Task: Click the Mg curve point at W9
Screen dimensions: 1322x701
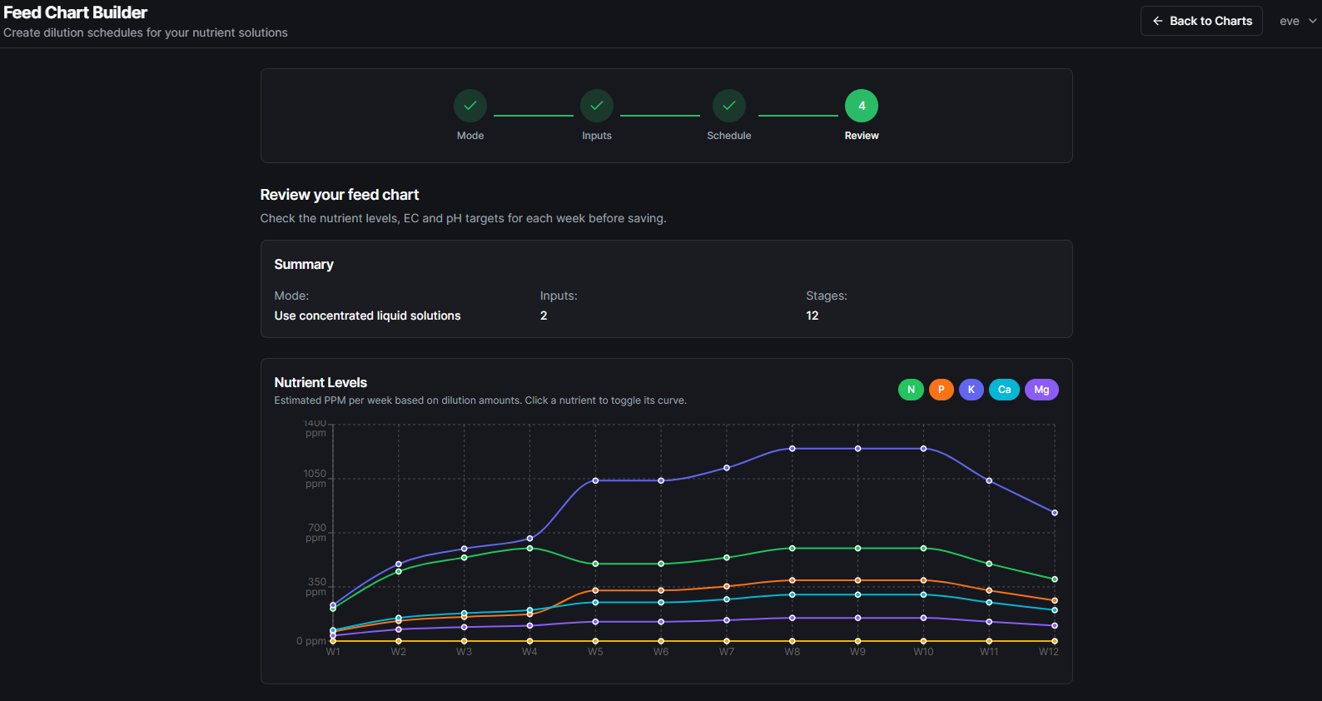Action: click(x=857, y=618)
